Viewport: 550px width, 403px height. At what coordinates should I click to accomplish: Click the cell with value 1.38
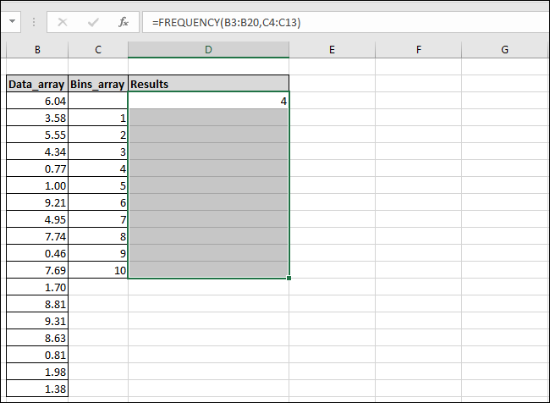(37, 389)
